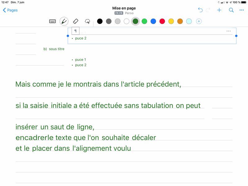Tap the paragraph mark handle
Viewport: 248px width, 186px height.
[x=76, y=31]
